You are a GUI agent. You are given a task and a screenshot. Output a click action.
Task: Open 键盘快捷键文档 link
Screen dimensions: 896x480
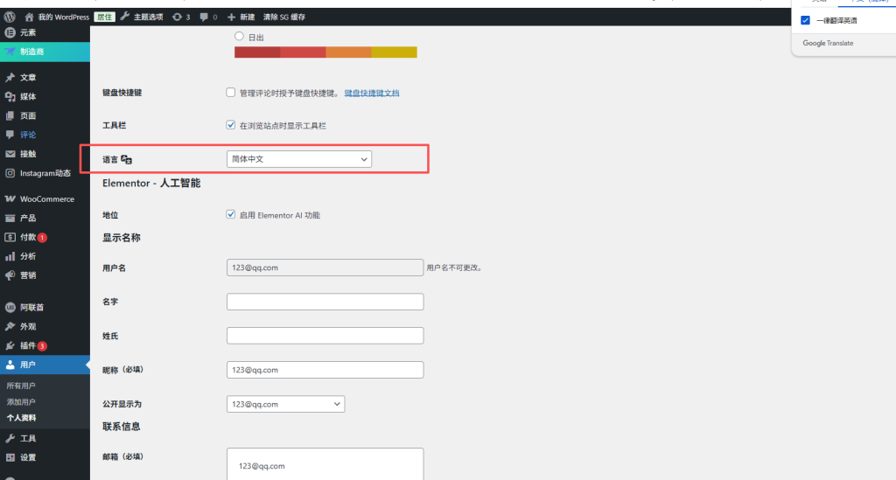point(371,93)
